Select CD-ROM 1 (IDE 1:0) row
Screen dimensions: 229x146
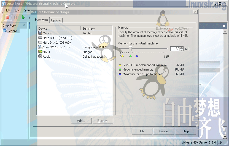point(75,47)
